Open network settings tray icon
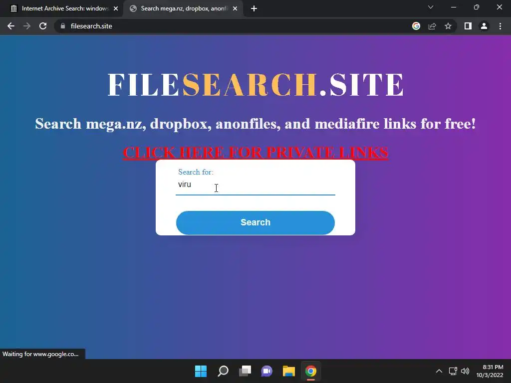This screenshot has width=511, height=383. [453, 371]
